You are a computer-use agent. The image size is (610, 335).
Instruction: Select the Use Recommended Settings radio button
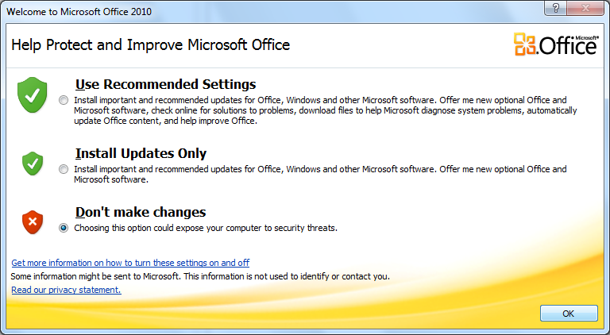click(x=64, y=100)
